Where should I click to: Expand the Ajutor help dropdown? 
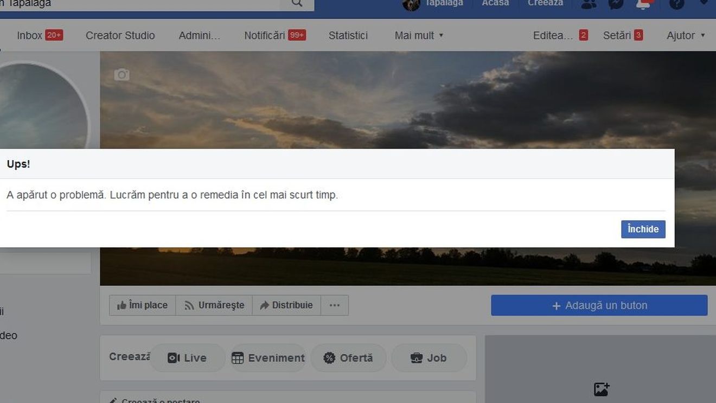click(686, 35)
